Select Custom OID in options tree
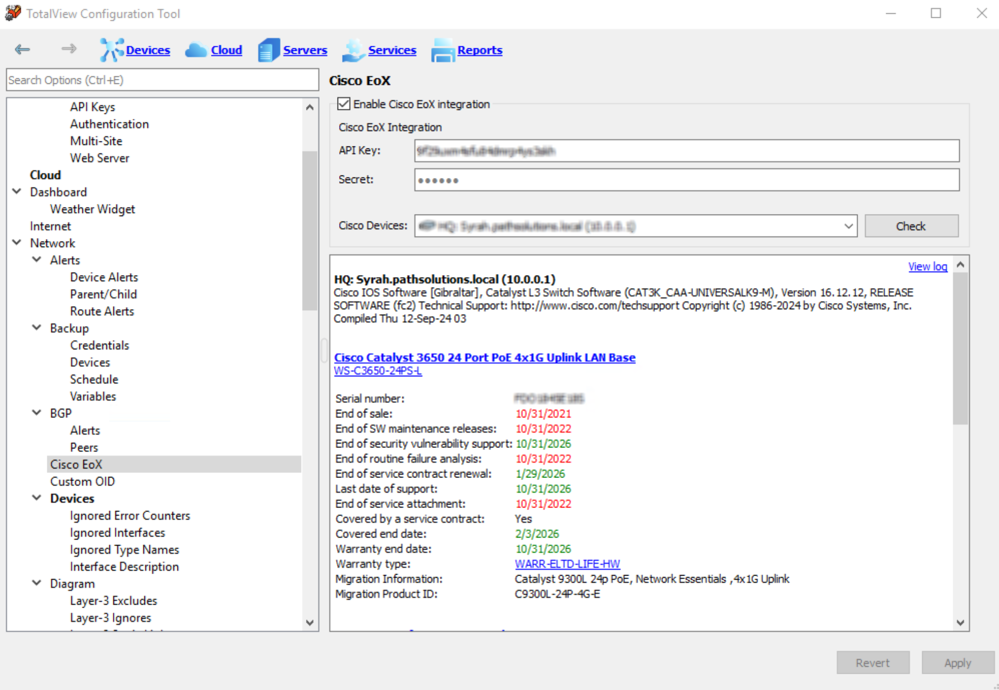The image size is (999, 690). [82, 481]
